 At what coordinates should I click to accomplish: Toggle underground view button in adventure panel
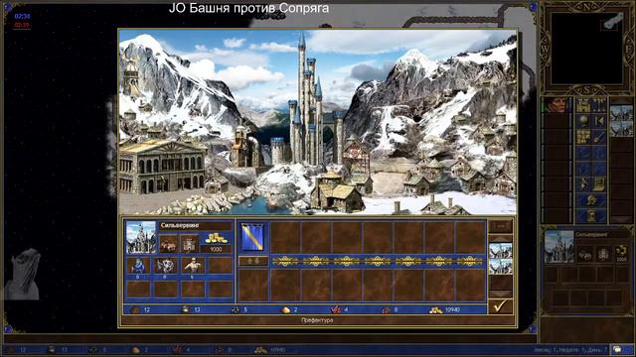pyautogui.click(x=598, y=105)
